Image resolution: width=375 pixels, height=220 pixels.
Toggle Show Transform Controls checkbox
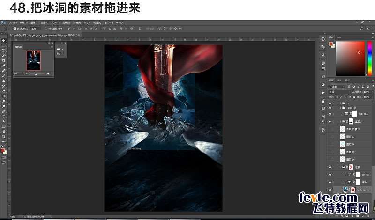click(46, 29)
